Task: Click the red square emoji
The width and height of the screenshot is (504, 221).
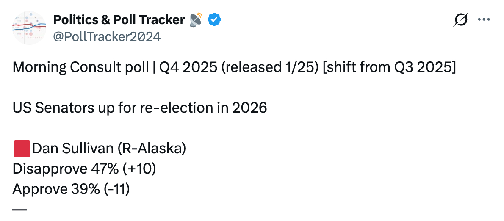Action: 22,149
